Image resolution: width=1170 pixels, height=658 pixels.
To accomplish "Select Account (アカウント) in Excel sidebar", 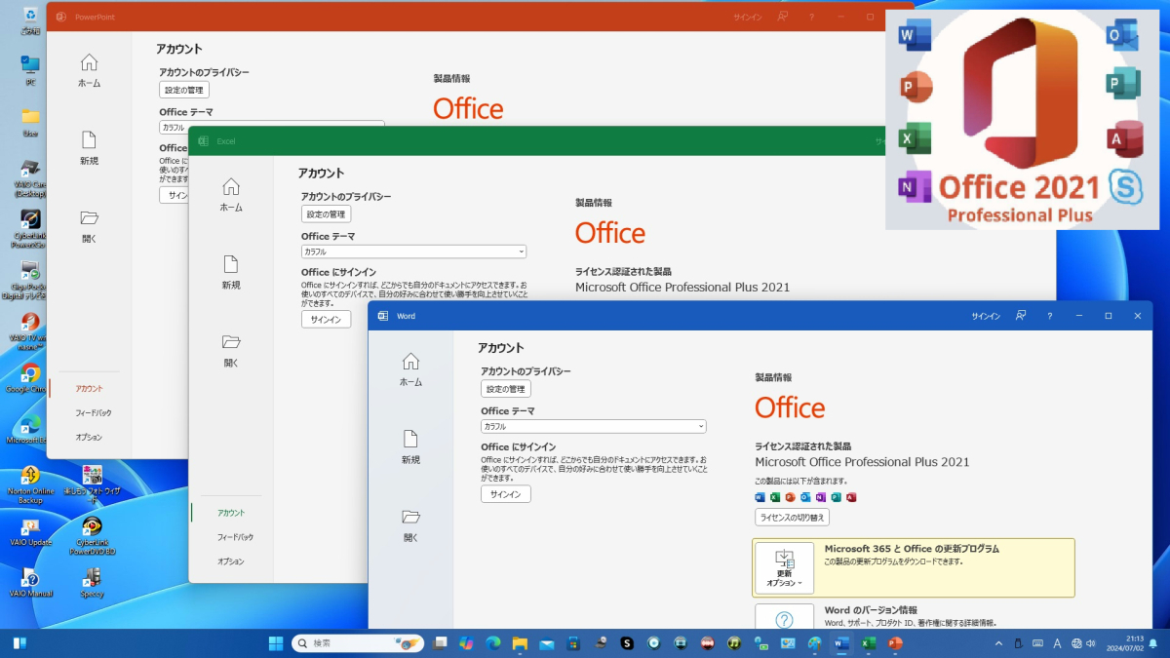I will pyautogui.click(x=231, y=513).
